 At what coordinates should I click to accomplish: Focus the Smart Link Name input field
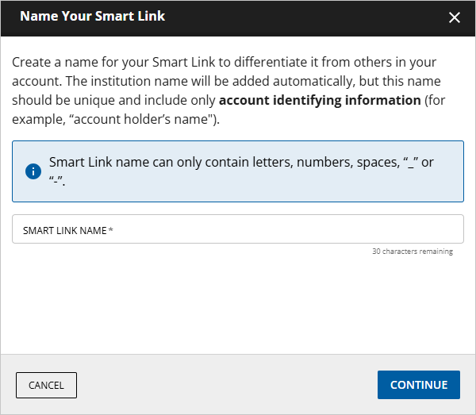[238, 229]
